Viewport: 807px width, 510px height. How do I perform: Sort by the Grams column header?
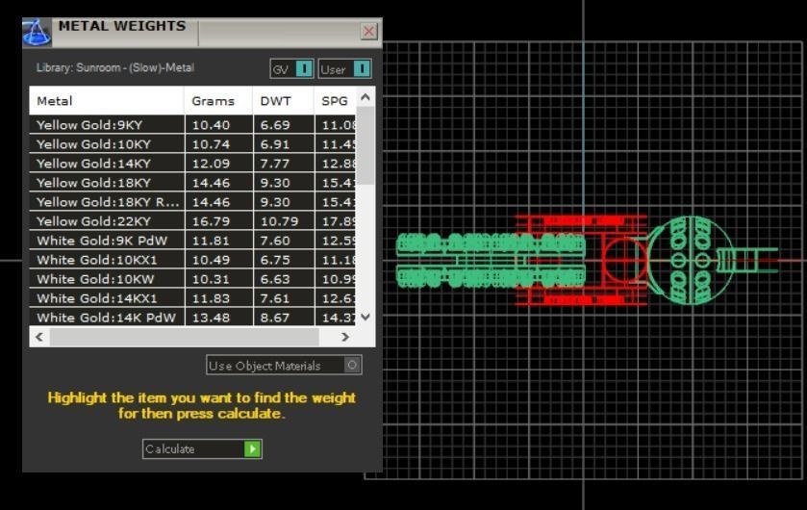pyautogui.click(x=218, y=101)
